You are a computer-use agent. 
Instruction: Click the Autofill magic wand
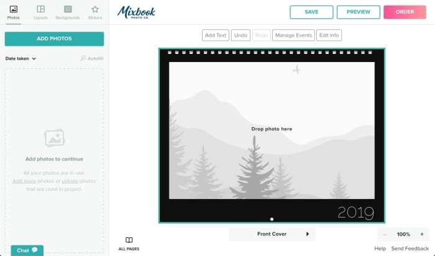pyautogui.click(x=83, y=58)
